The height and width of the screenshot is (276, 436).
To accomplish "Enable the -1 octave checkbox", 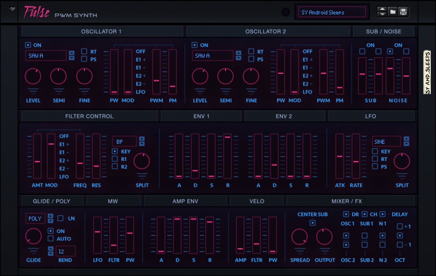I will 400,245.
